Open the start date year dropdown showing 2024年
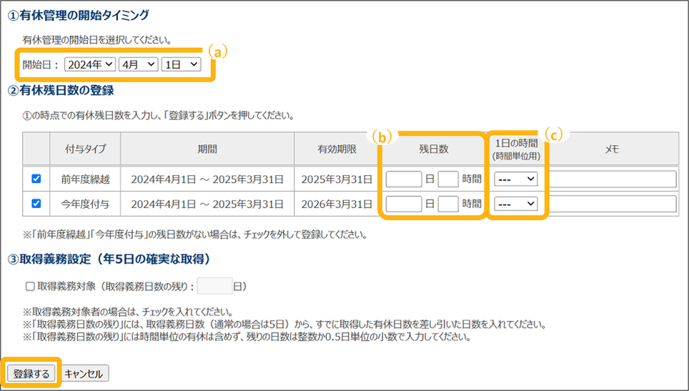Image resolution: width=689 pixels, height=391 pixels. tap(89, 64)
